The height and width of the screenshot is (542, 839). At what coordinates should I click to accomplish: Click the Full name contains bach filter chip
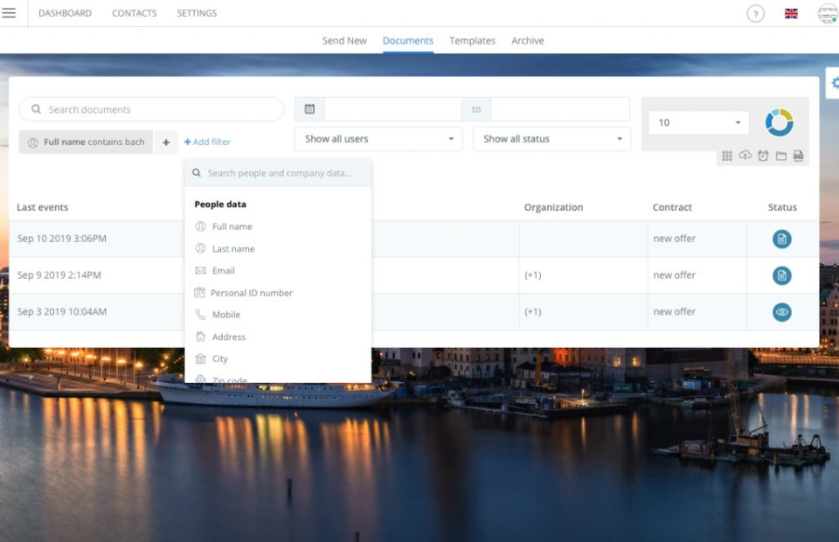point(86,142)
